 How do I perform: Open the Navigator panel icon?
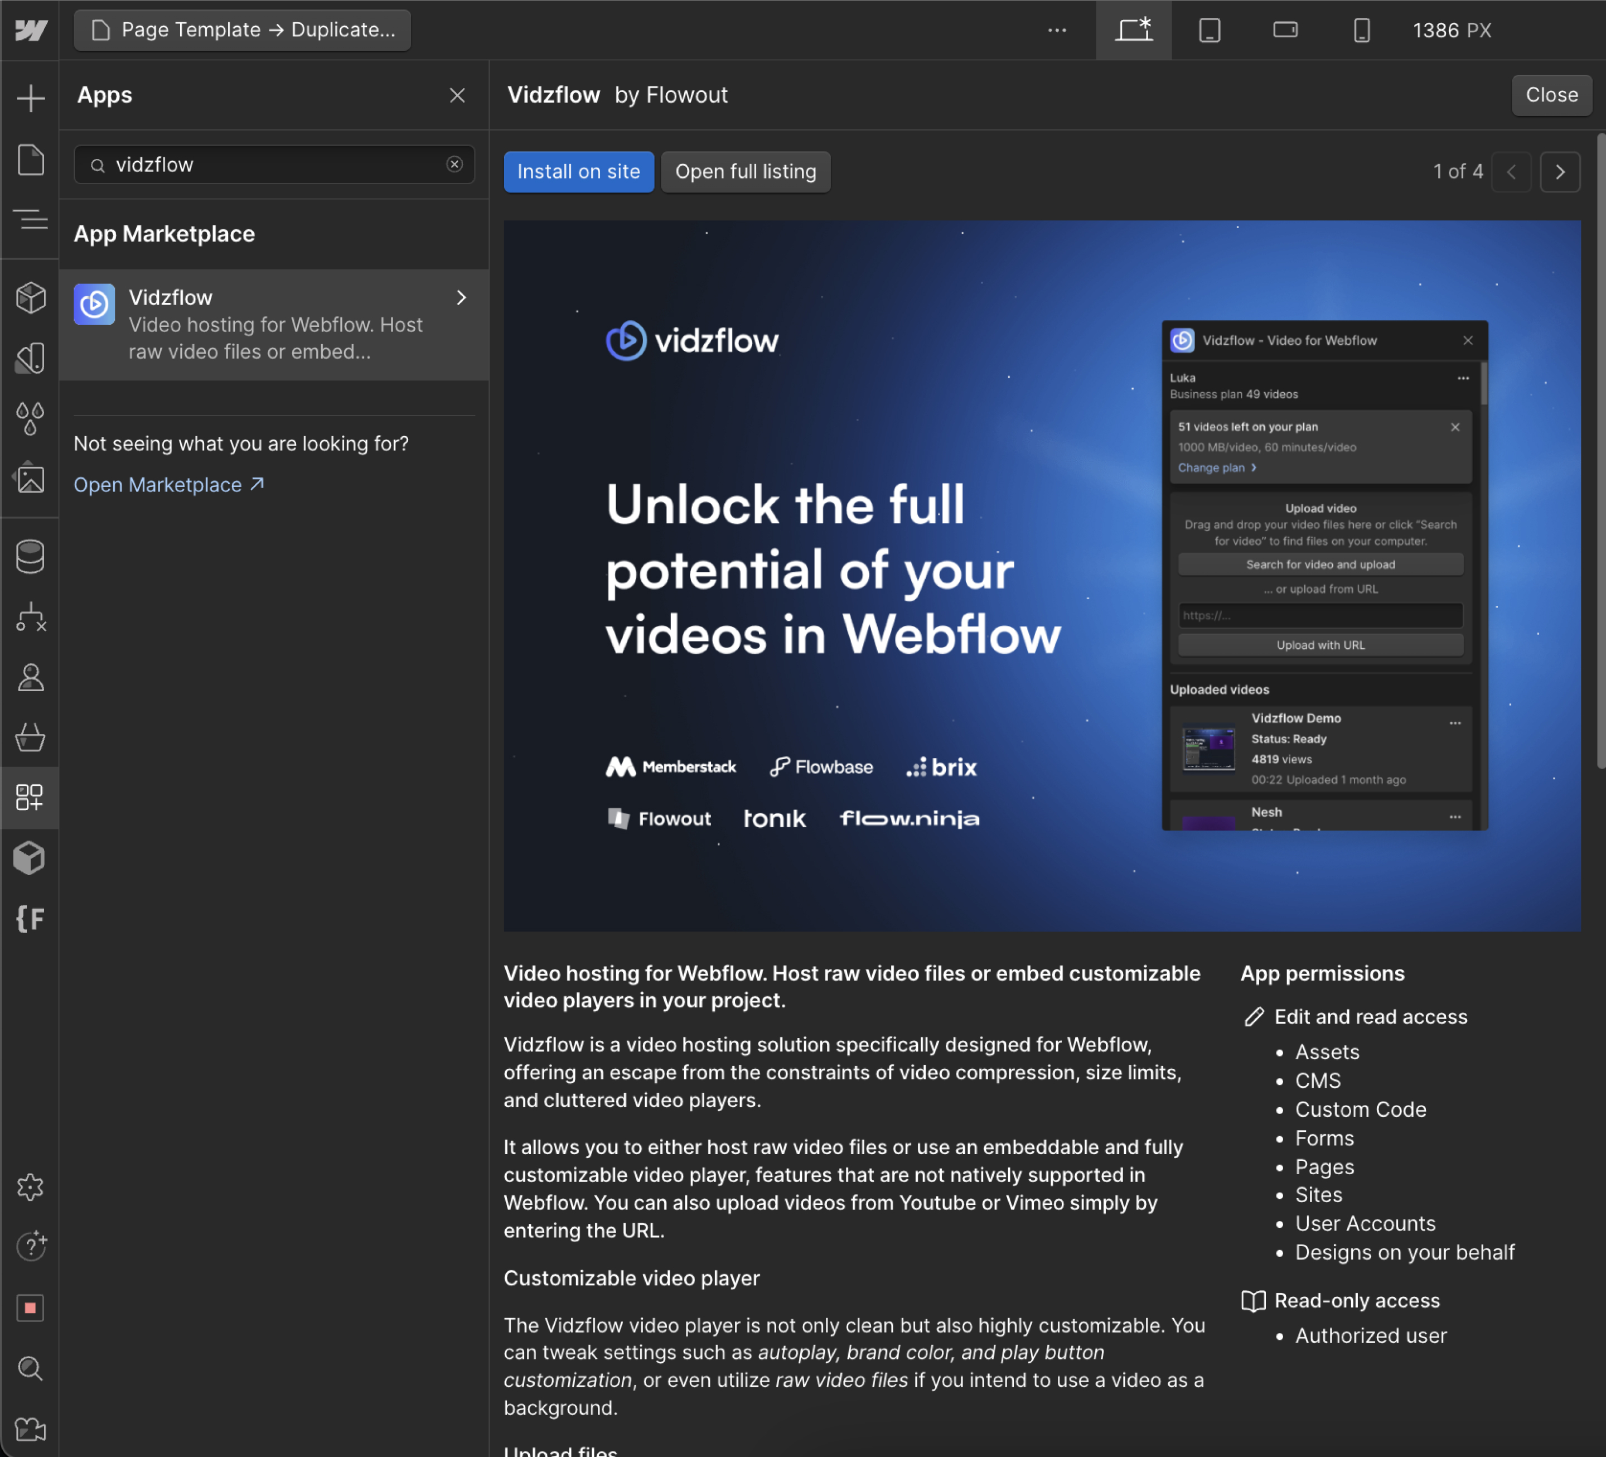(x=30, y=219)
